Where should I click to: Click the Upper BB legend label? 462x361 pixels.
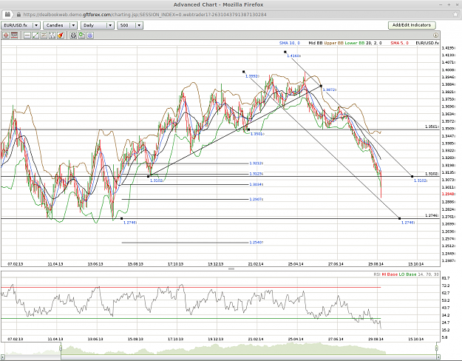pyautogui.click(x=333, y=43)
